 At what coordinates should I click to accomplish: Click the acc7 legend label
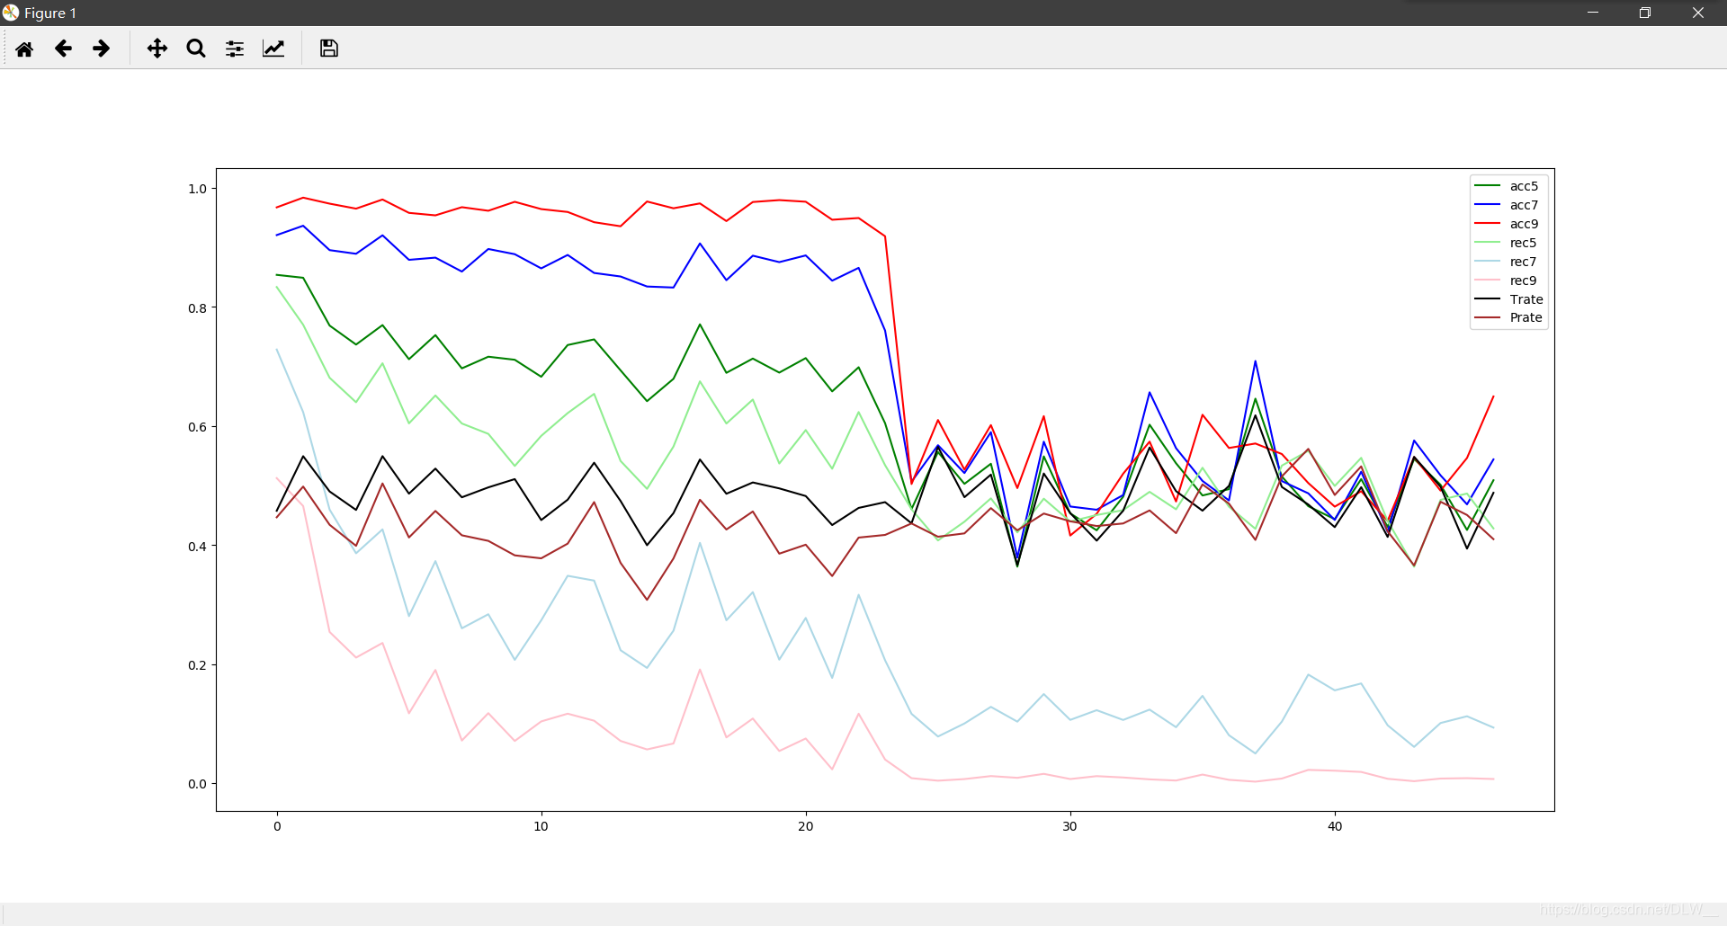pos(1524,205)
